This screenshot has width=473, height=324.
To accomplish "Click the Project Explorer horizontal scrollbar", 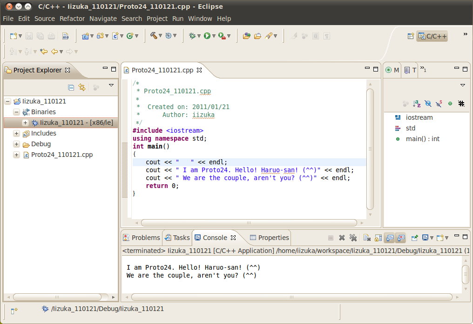I will [57, 297].
